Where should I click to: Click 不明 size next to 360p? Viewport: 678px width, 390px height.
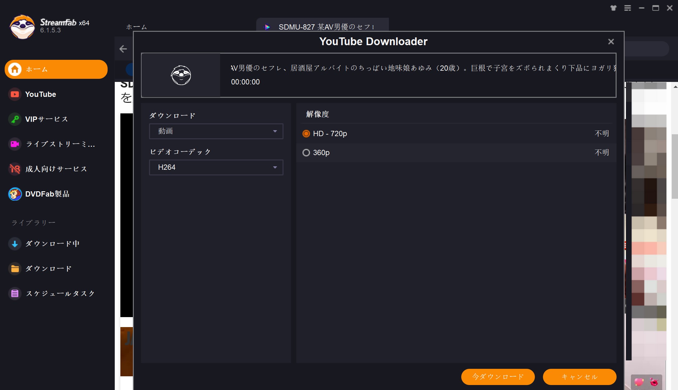[x=602, y=153]
